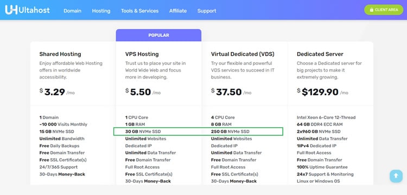The height and width of the screenshot is (195, 407).
Task: Click the $3.29 /mo price
Action: [57, 92]
